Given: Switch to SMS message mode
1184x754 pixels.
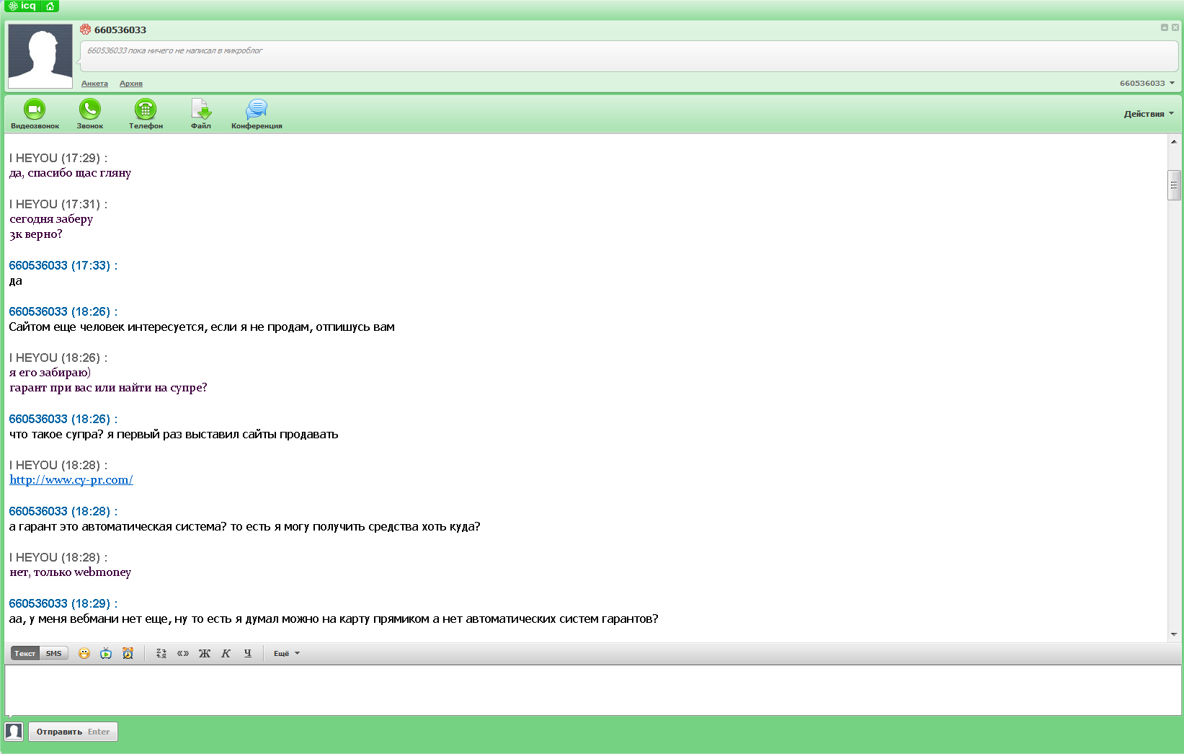Looking at the screenshot, I should click(54, 653).
